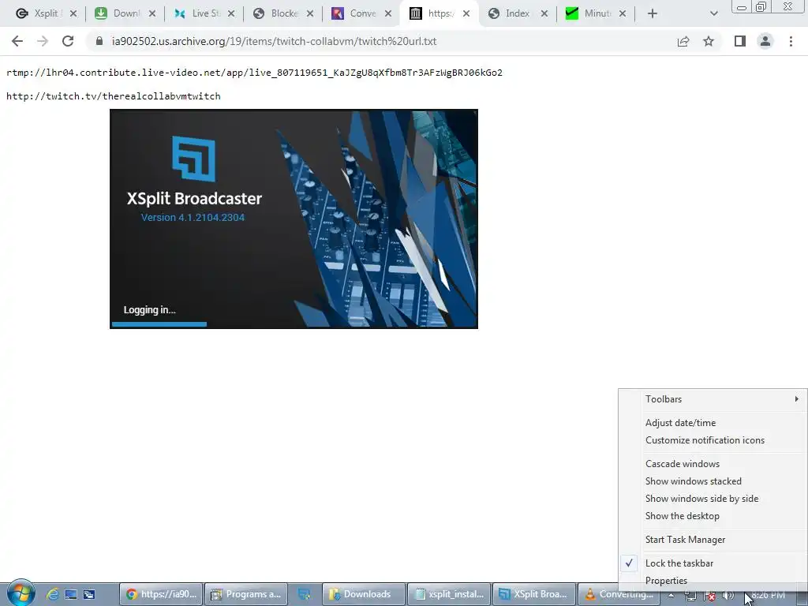The image size is (808, 606).
Task: Open xsplit_instal... text file taskbar button
Action: tap(448, 594)
